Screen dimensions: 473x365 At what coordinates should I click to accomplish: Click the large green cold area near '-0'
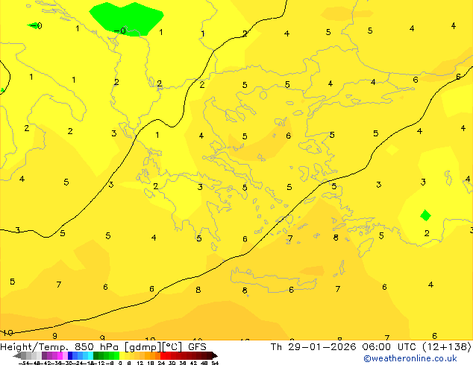point(127,19)
